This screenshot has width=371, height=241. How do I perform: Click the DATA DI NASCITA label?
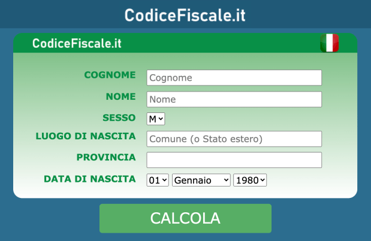point(90,179)
